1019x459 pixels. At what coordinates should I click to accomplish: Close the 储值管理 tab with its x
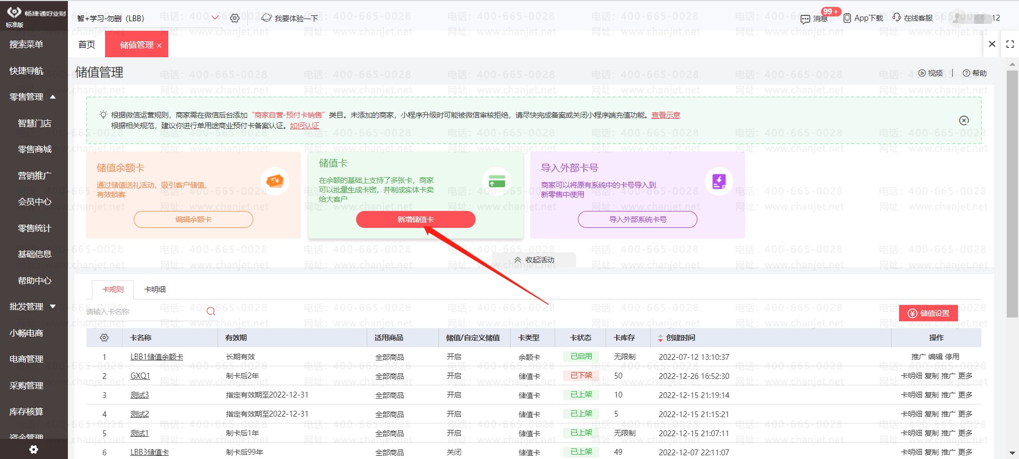159,46
